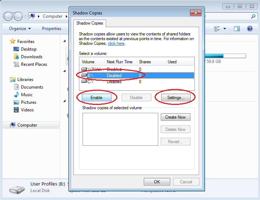260x200 pixels.
Task: Click the Volume column header
Action: coord(92,62)
